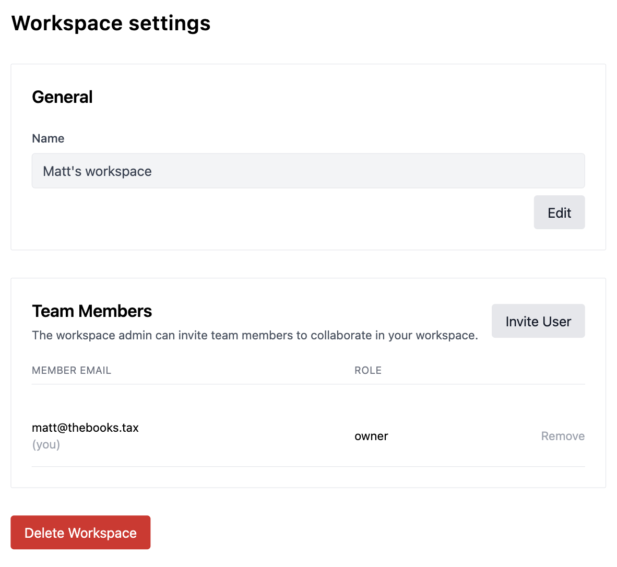
Task: Click the Edit button for workspace name
Action: pos(559,212)
